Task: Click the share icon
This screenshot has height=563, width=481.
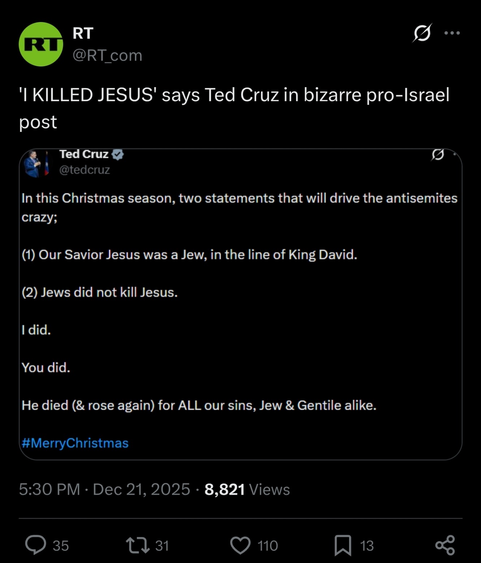Action: pyautogui.click(x=445, y=545)
